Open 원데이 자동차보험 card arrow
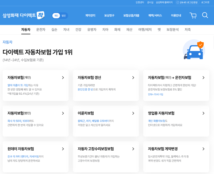The width and height of the screenshot is (214, 174). (63, 149)
